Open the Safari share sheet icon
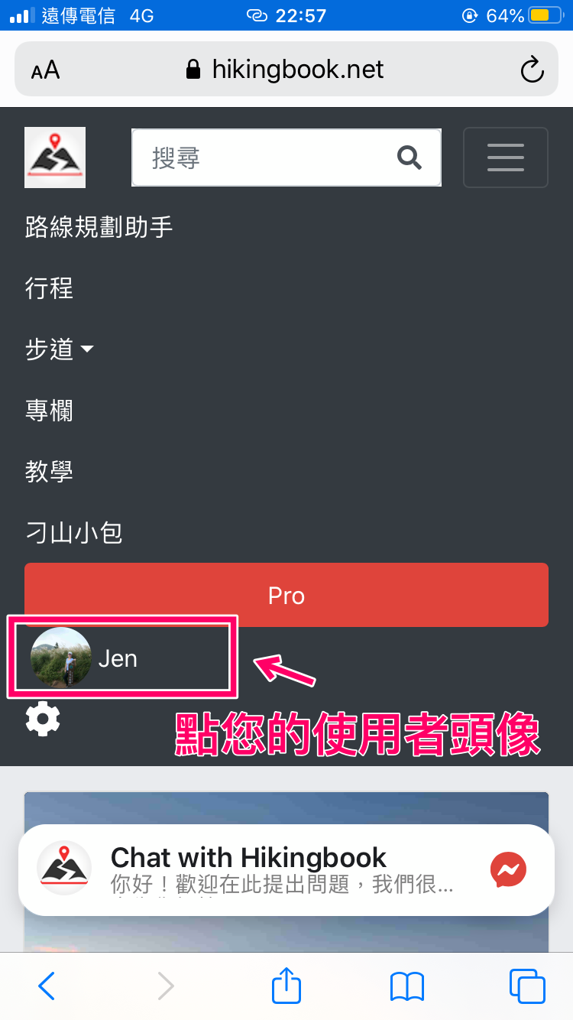 click(x=286, y=985)
